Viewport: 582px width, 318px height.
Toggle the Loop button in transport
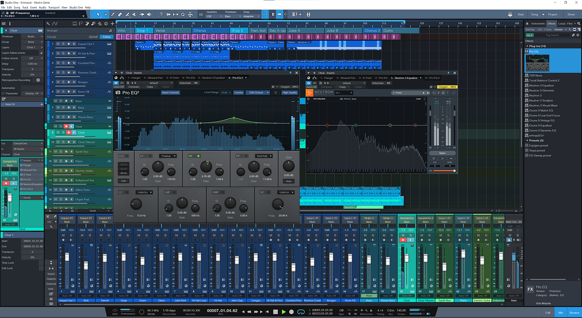pyautogui.click(x=301, y=312)
